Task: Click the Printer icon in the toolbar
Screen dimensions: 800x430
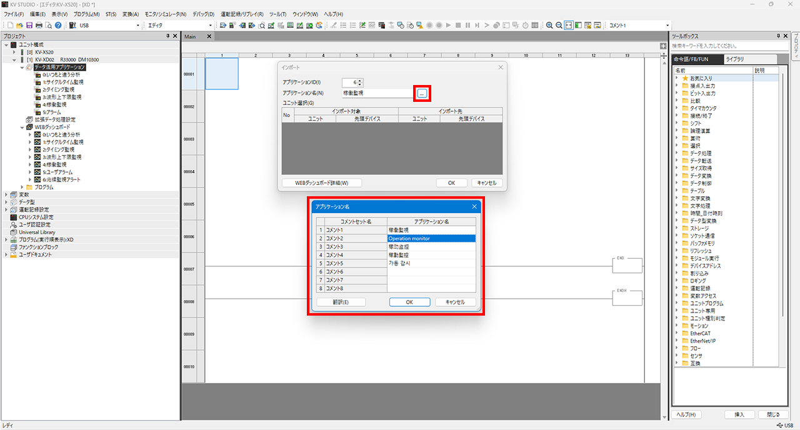Action: tap(39, 25)
